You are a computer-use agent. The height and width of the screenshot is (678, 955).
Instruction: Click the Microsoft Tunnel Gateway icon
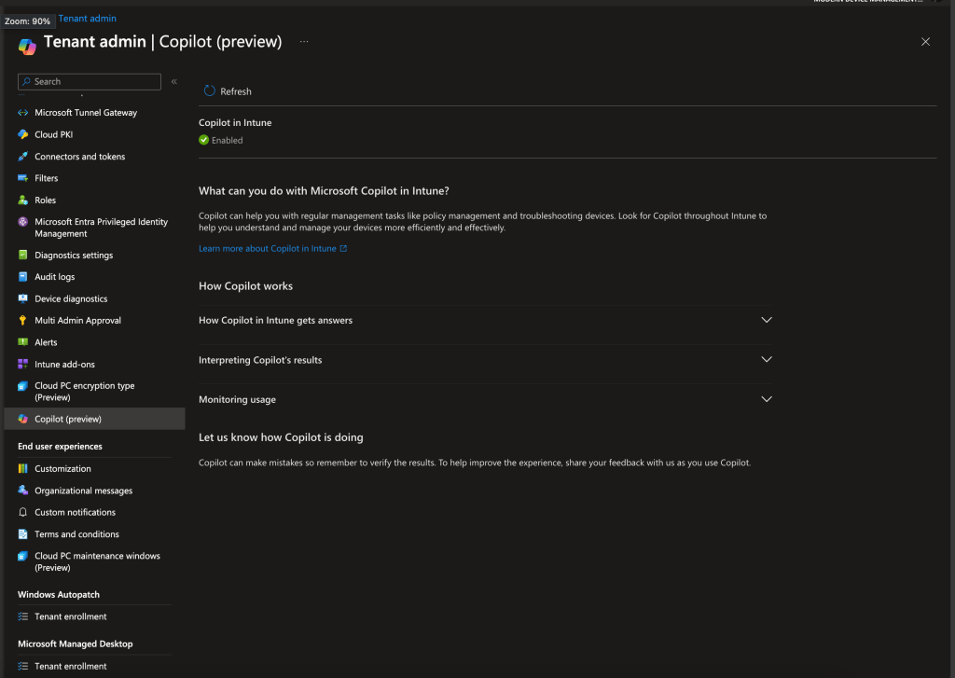click(x=23, y=113)
